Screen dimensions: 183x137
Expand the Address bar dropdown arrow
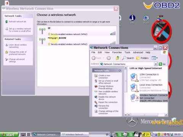(x=156, y=64)
